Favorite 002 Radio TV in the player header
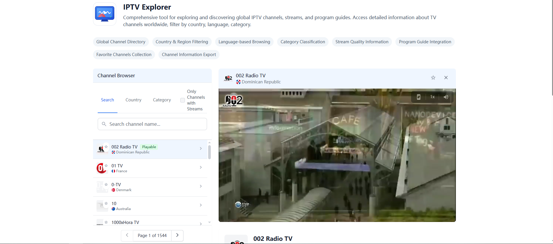This screenshot has height=244, width=553. pos(433,78)
